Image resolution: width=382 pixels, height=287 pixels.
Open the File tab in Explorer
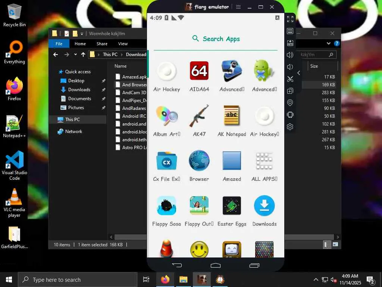[x=59, y=44]
